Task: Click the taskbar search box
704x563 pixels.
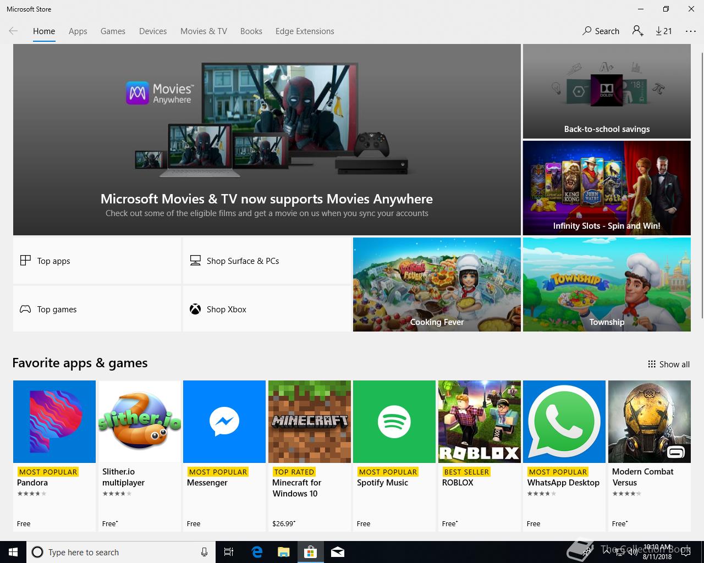Action: 120,552
